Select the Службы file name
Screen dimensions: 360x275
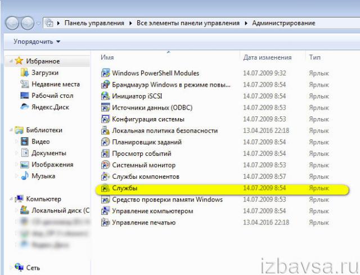point(125,188)
